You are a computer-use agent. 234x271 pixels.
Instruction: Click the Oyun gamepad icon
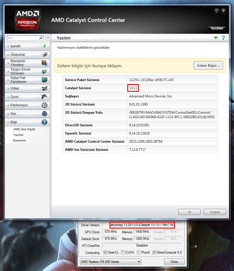[x=44, y=97]
